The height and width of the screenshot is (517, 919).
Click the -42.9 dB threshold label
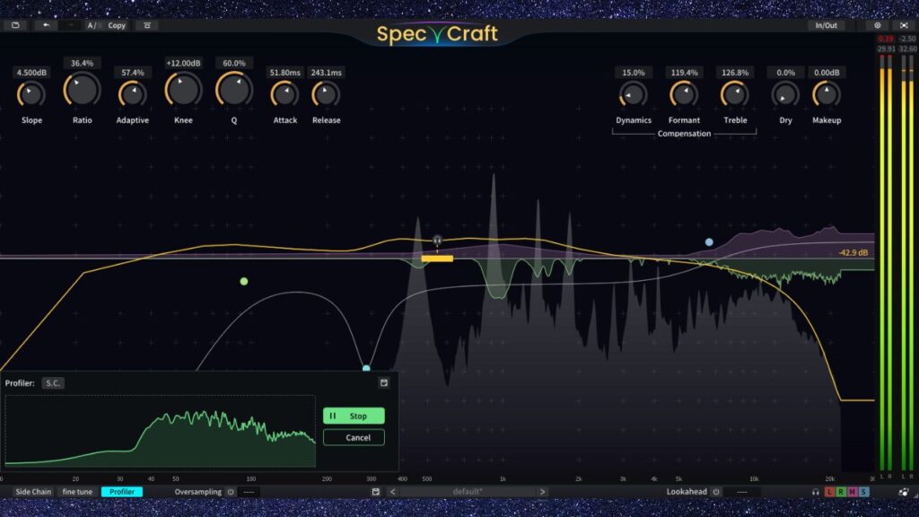click(853, 252)
